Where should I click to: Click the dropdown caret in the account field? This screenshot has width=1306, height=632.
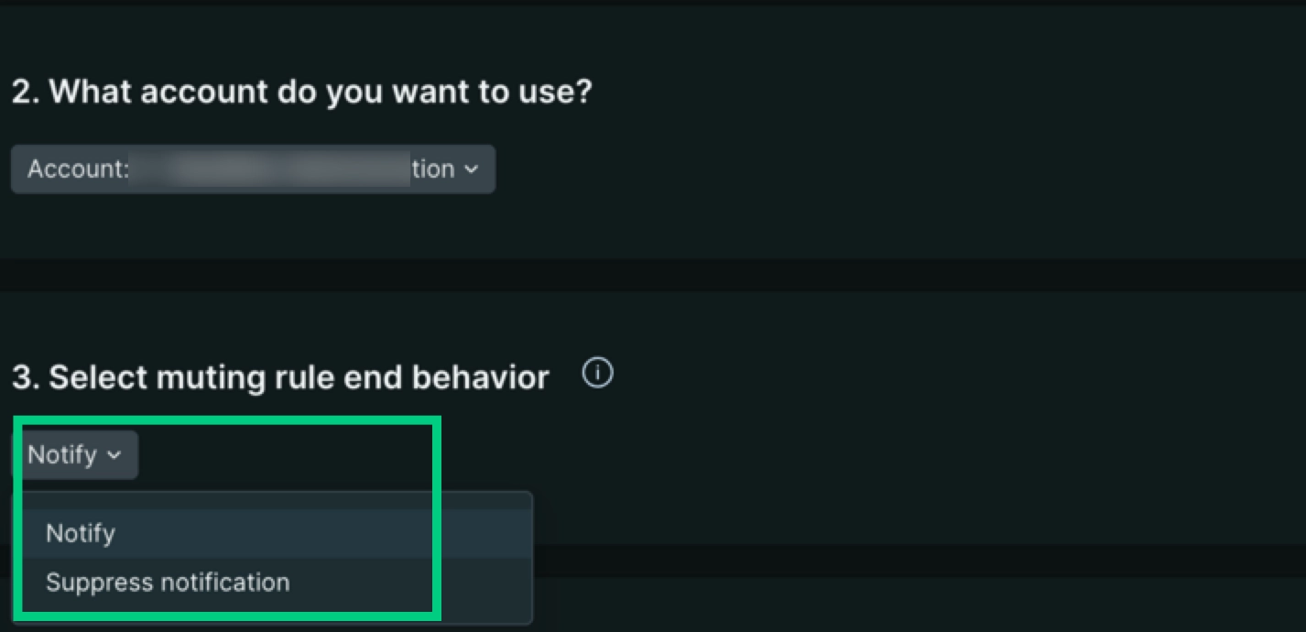473,169
